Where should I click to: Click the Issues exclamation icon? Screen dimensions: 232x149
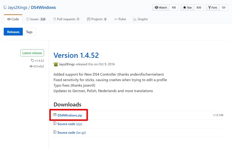pyautogui.click(x=28, y=19)
